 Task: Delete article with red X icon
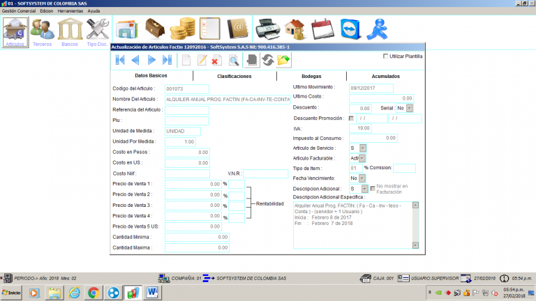pyautogui.click(x=216, y=61)
